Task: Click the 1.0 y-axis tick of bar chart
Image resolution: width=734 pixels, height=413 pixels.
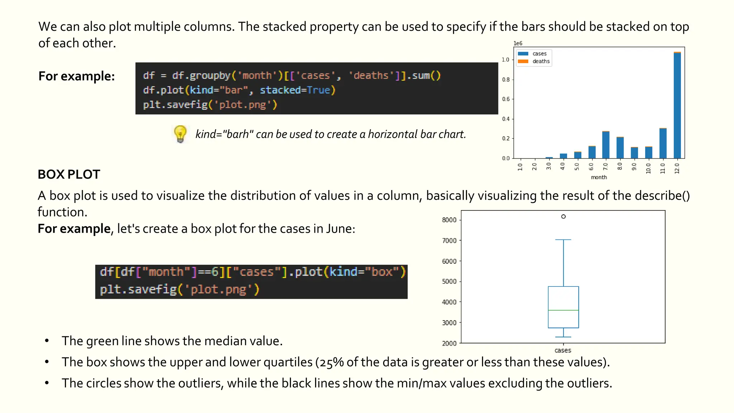Action: [506, 60]
